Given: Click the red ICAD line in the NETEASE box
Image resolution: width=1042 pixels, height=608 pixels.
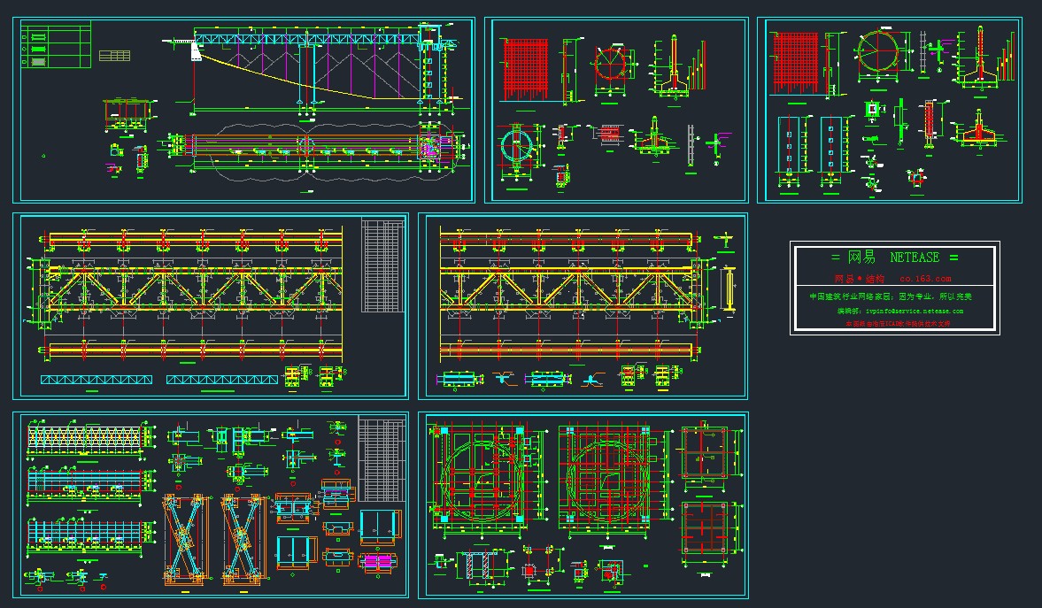Looking at the screenshot, I should tap(897, 324).
